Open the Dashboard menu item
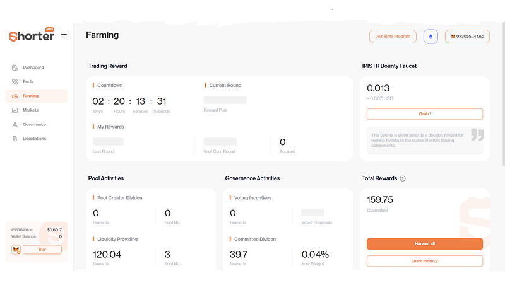 37,67
